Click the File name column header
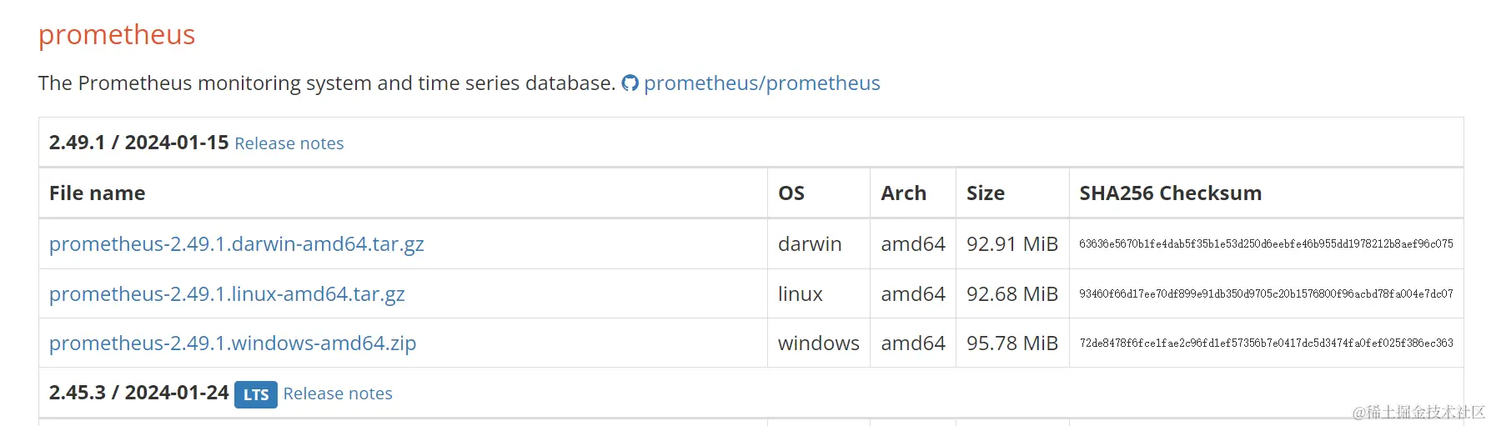 [97, 193]
